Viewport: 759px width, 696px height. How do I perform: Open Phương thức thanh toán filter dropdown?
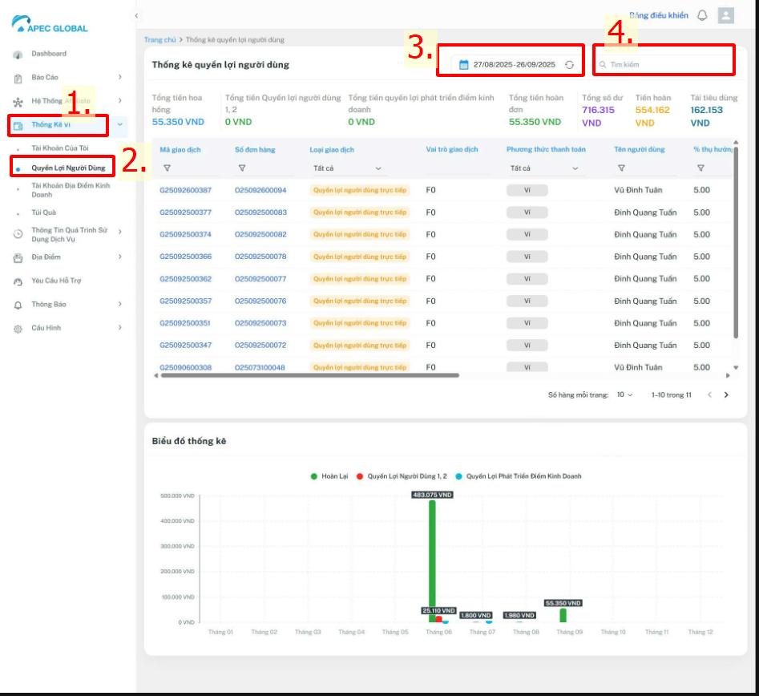543,168
